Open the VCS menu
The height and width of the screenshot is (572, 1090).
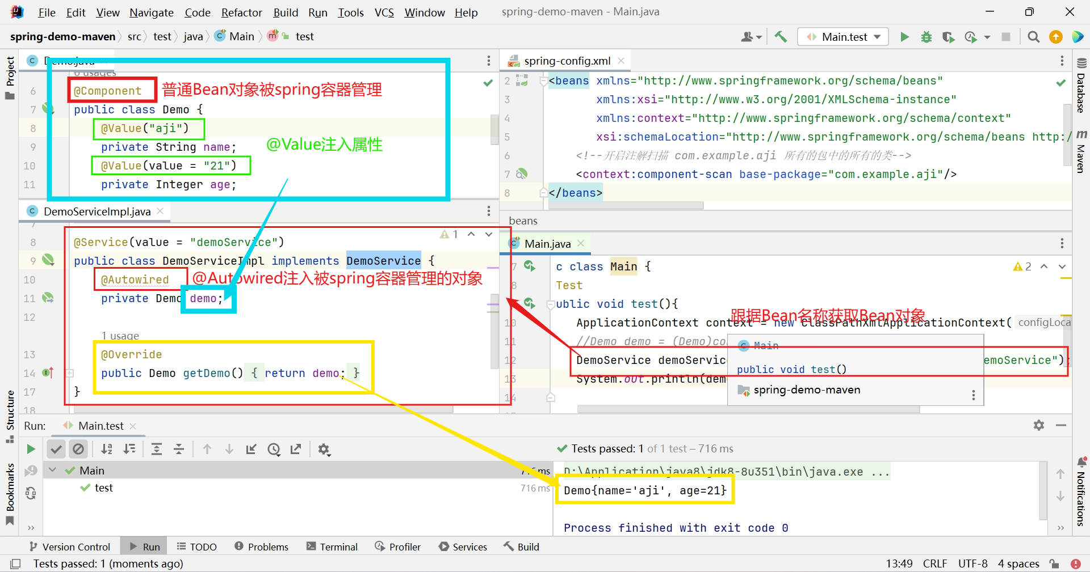(x=384, y=12)
